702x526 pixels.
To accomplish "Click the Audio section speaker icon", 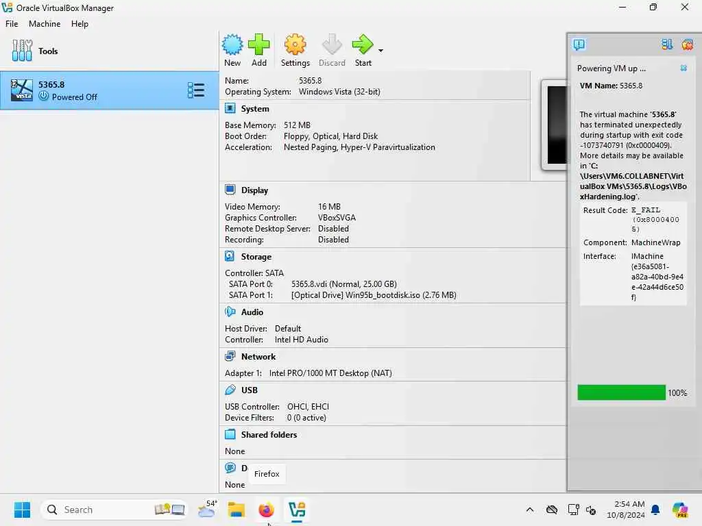I will pos(230,312).
